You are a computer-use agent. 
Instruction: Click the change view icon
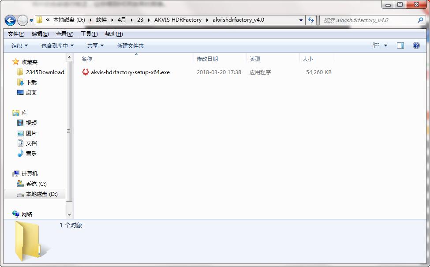[376, 45]
